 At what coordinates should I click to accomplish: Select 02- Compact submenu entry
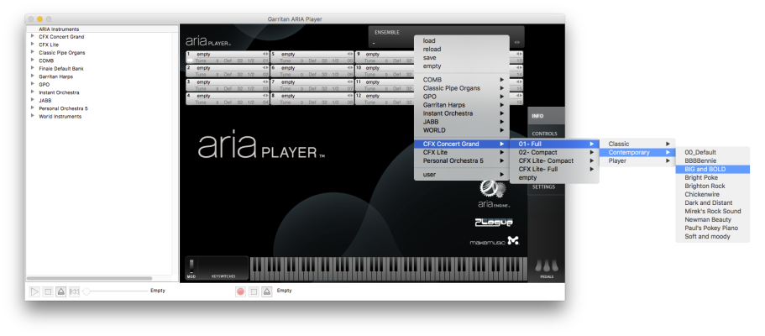(x=554, y=152)
